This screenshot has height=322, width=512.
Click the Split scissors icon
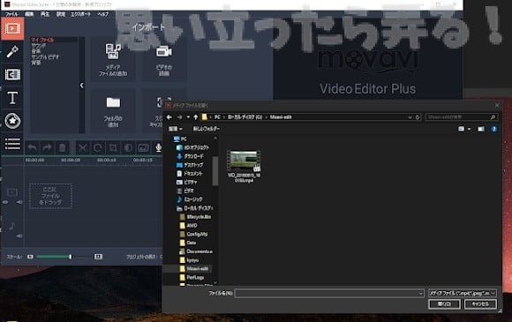coord(82,148)
